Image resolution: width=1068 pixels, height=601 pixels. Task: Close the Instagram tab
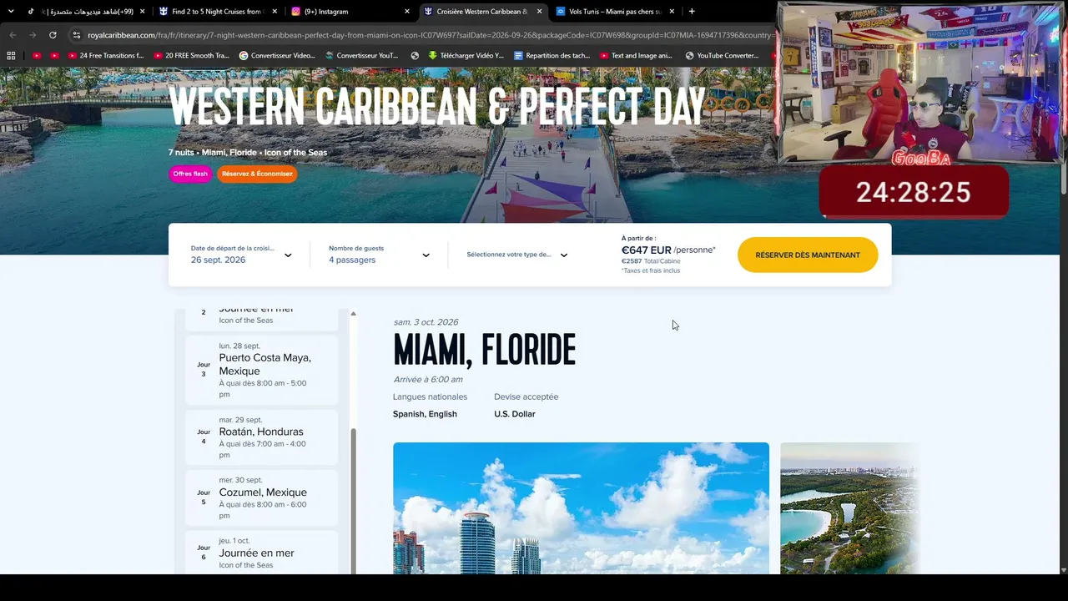point(407,12)
